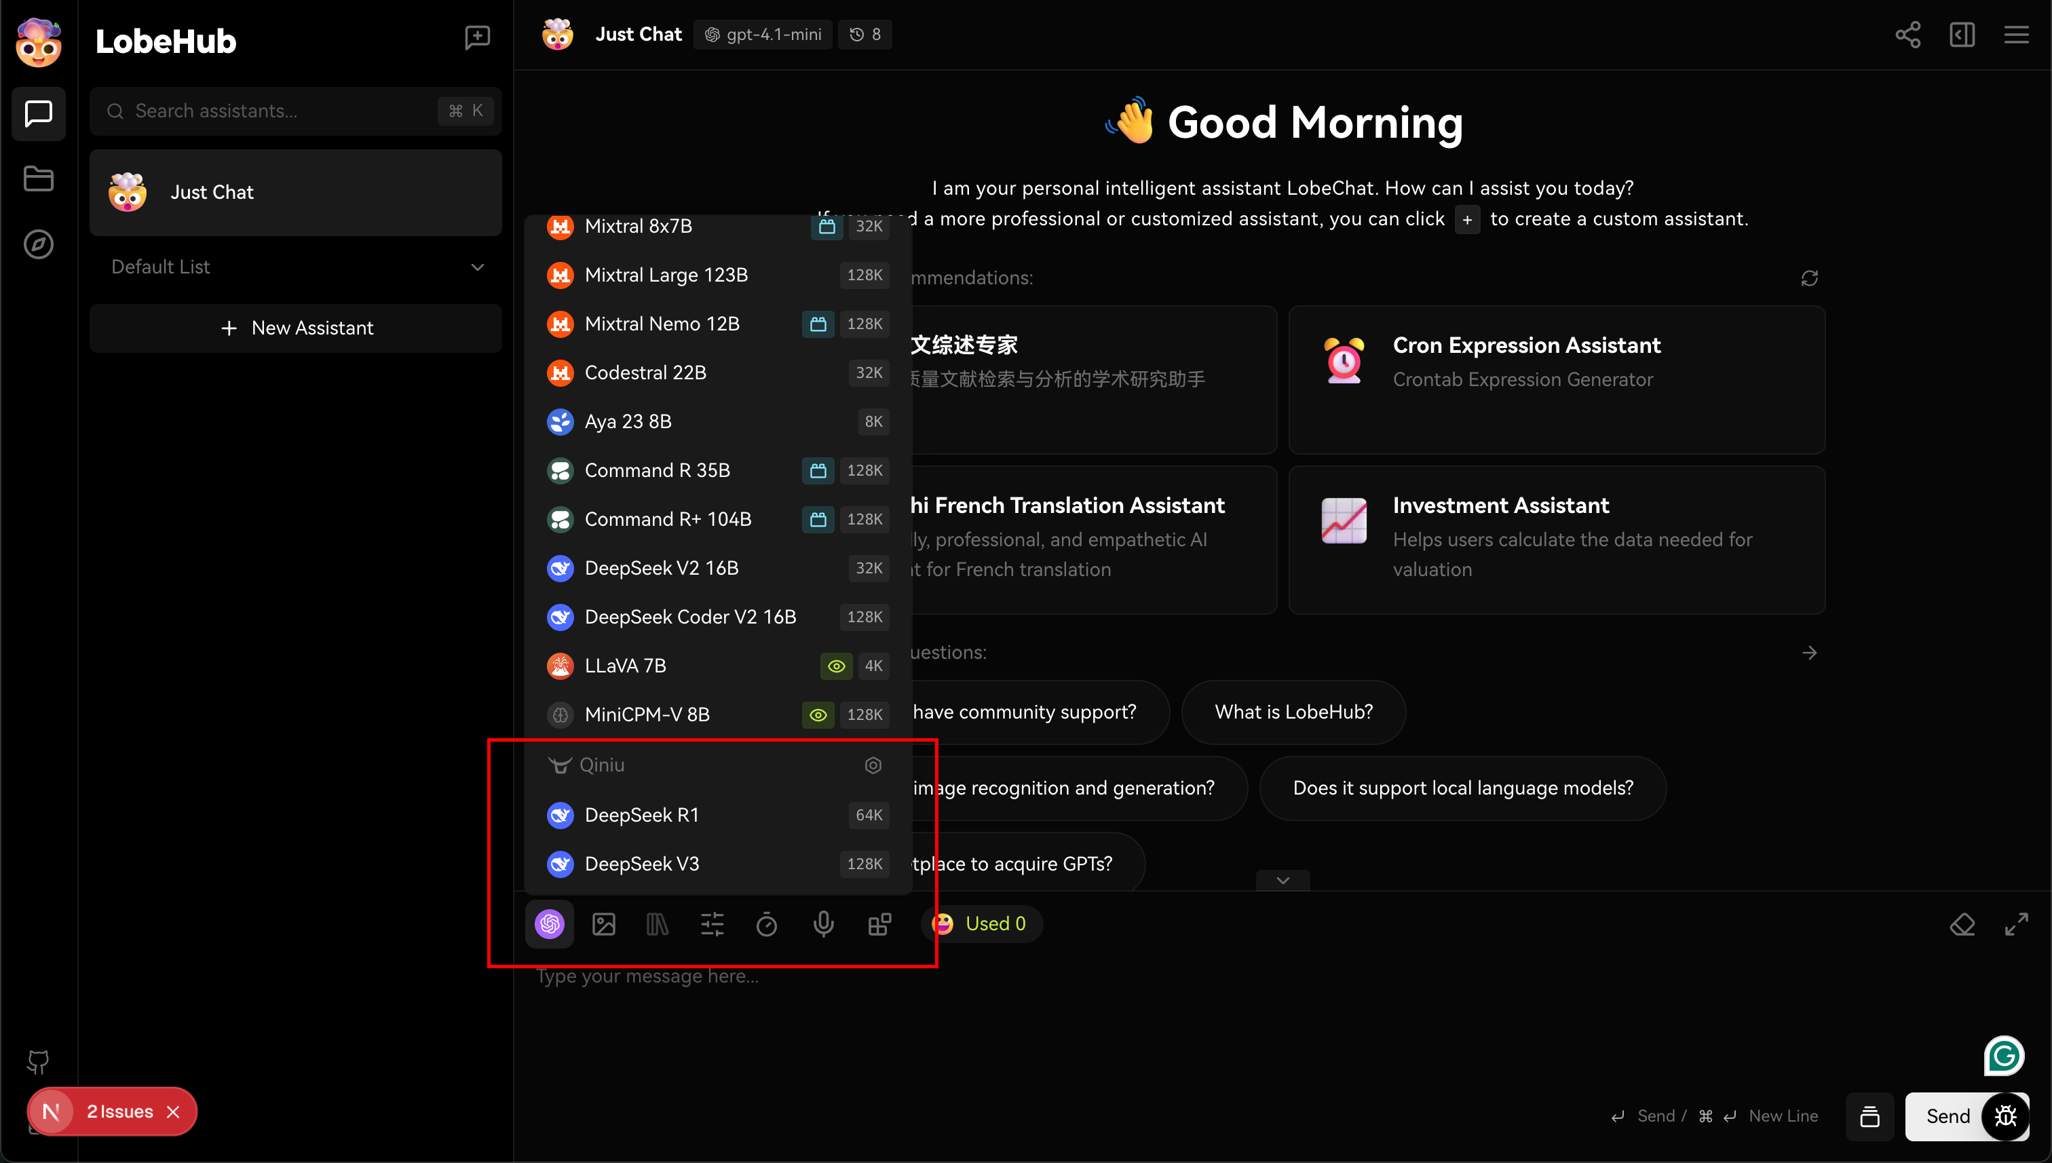The image size is (2052, 1163).
Task: Expand the input box to fullscreen
Action: pos(2016,924)
